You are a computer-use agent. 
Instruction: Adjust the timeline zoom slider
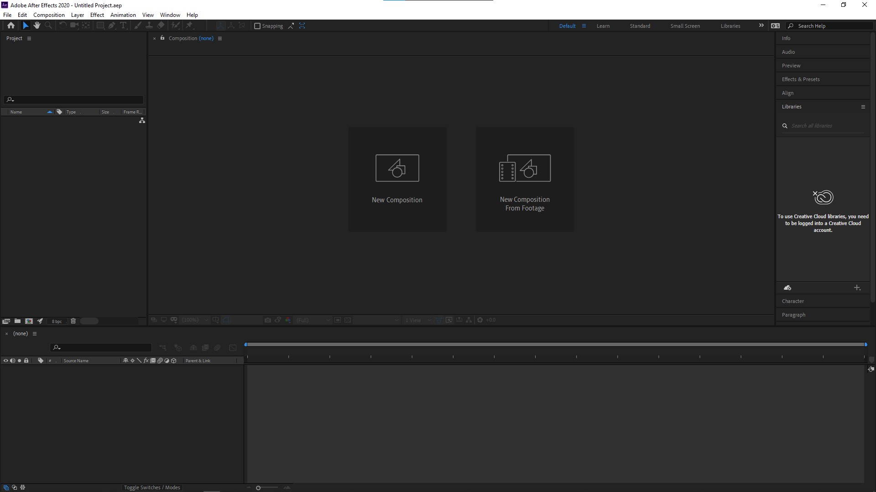(258, 488)
